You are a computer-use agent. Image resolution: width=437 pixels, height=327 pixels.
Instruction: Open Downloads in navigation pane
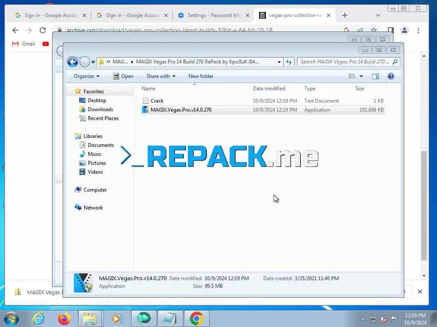(100, 109)
